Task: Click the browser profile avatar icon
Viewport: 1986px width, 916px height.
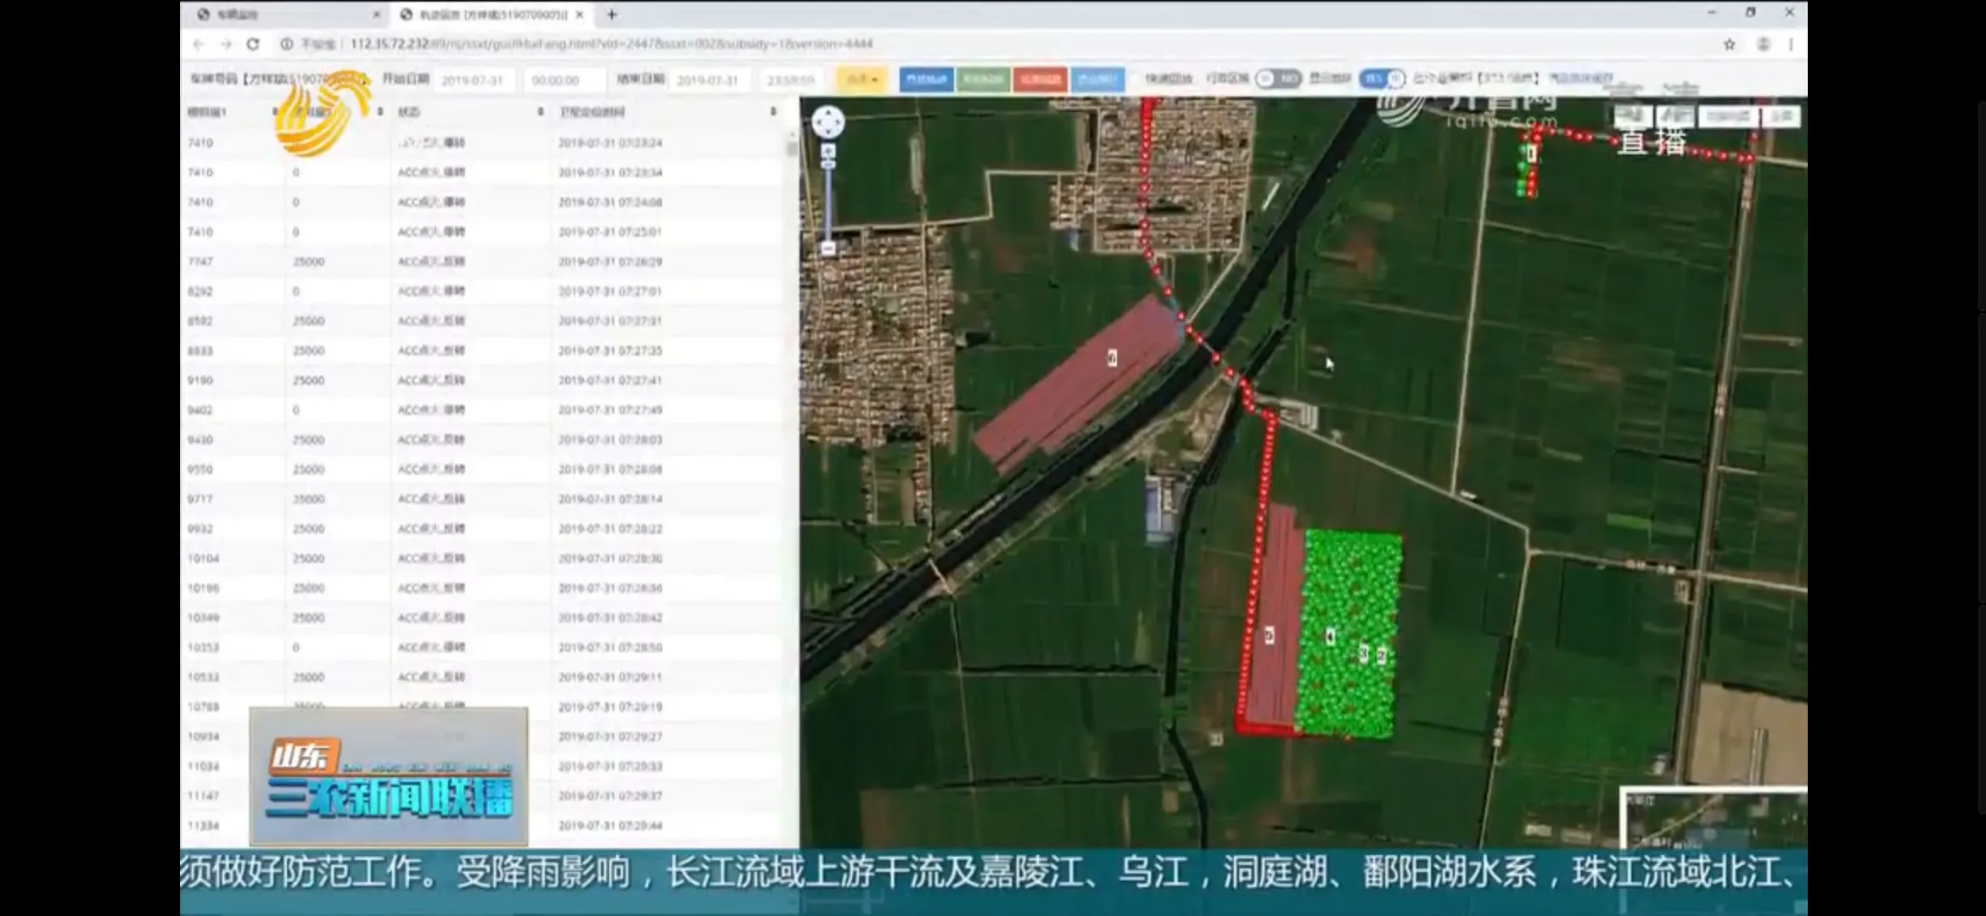Action: point(1763,44)
